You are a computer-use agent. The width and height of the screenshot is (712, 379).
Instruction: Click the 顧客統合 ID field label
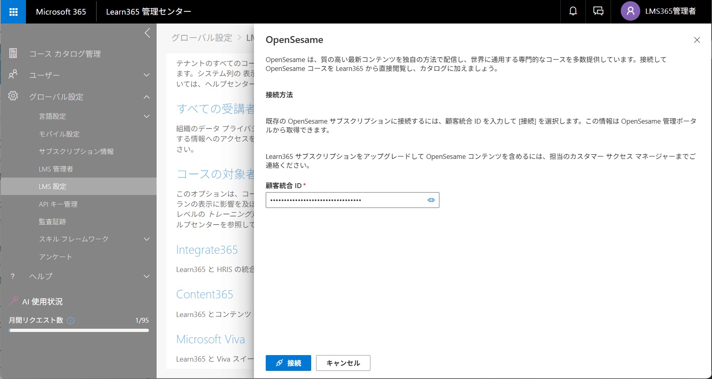pyautogui.click(x=284, y=186)
